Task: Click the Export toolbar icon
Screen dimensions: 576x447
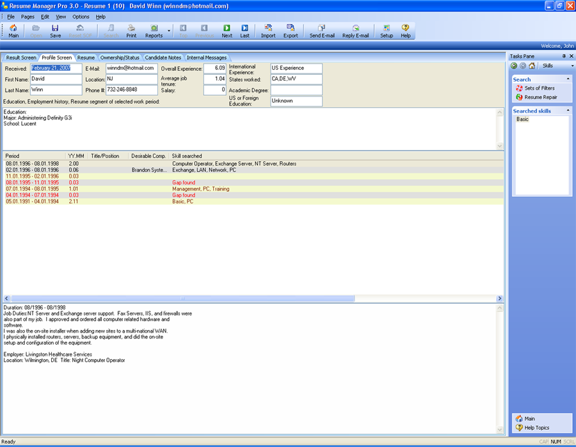Action: [x=291, y=31]
